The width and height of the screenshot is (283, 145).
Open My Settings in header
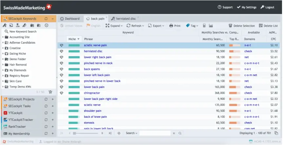pyautogui.click(x=247, y=8)
